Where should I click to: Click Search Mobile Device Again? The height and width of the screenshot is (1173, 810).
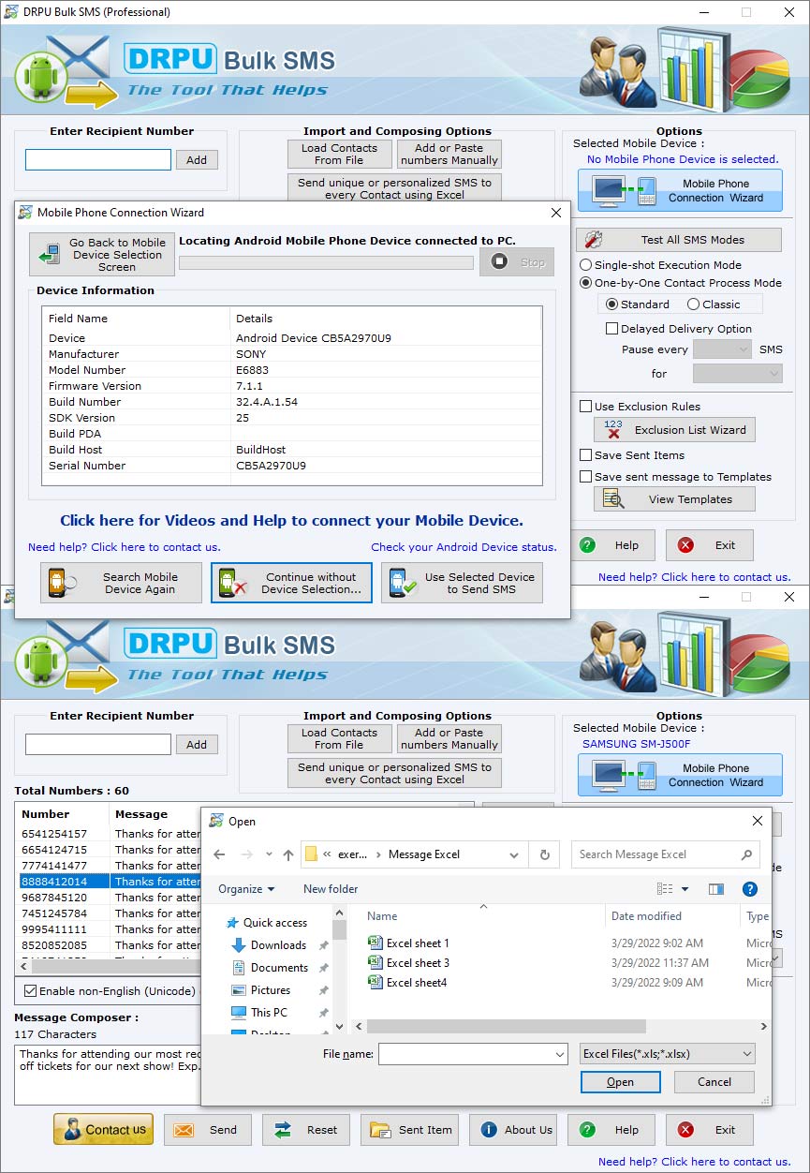point(120,582)
